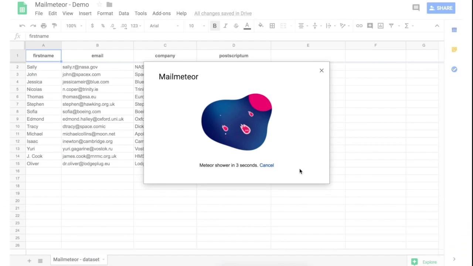The width and height of the screenshot is (473, 266).
Task: Open the Borders tool
Action: tap(272, 26)
